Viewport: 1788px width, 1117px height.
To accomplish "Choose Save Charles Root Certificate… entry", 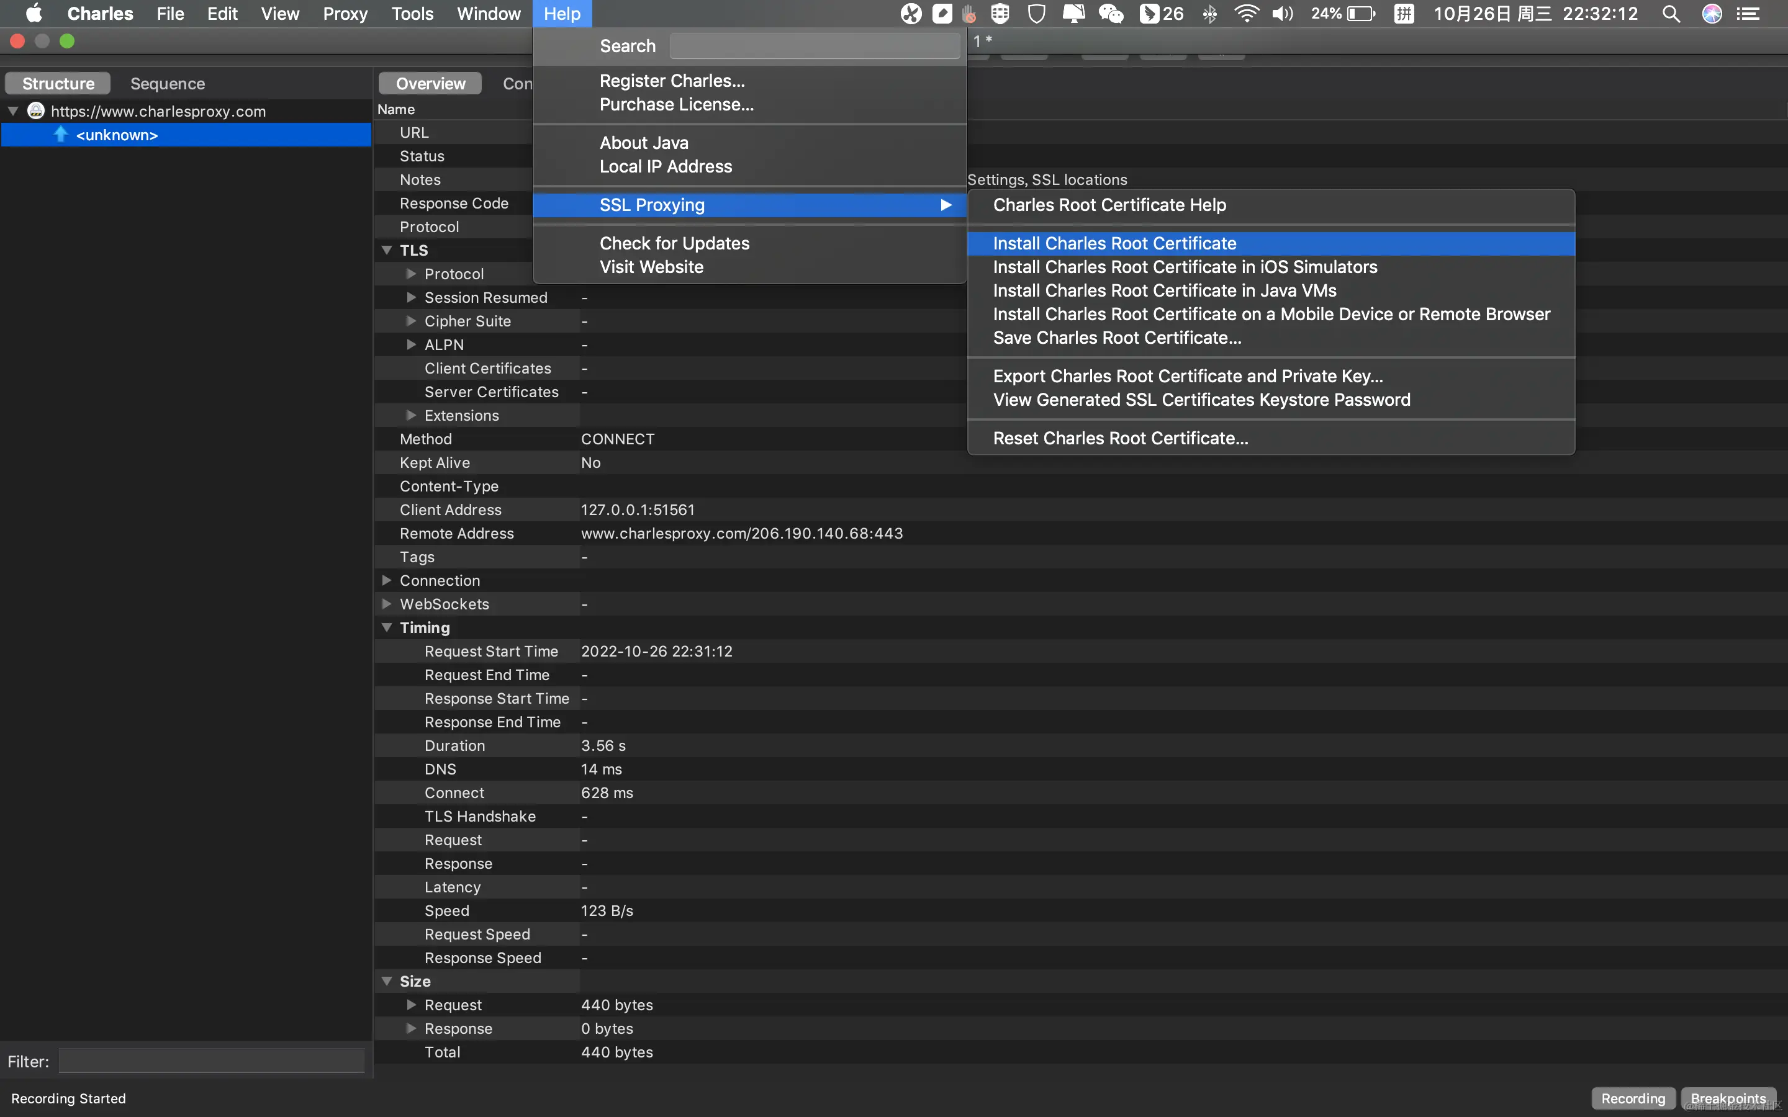I will [x=1116, y=338].
